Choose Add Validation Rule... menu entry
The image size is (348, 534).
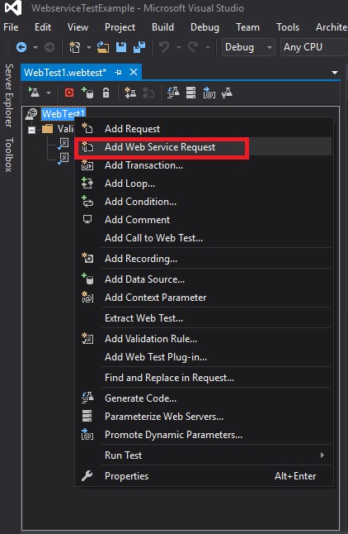coord(203,339)
